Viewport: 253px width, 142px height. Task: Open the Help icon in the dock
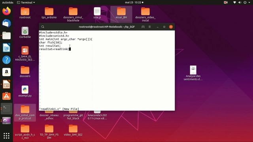6,60
